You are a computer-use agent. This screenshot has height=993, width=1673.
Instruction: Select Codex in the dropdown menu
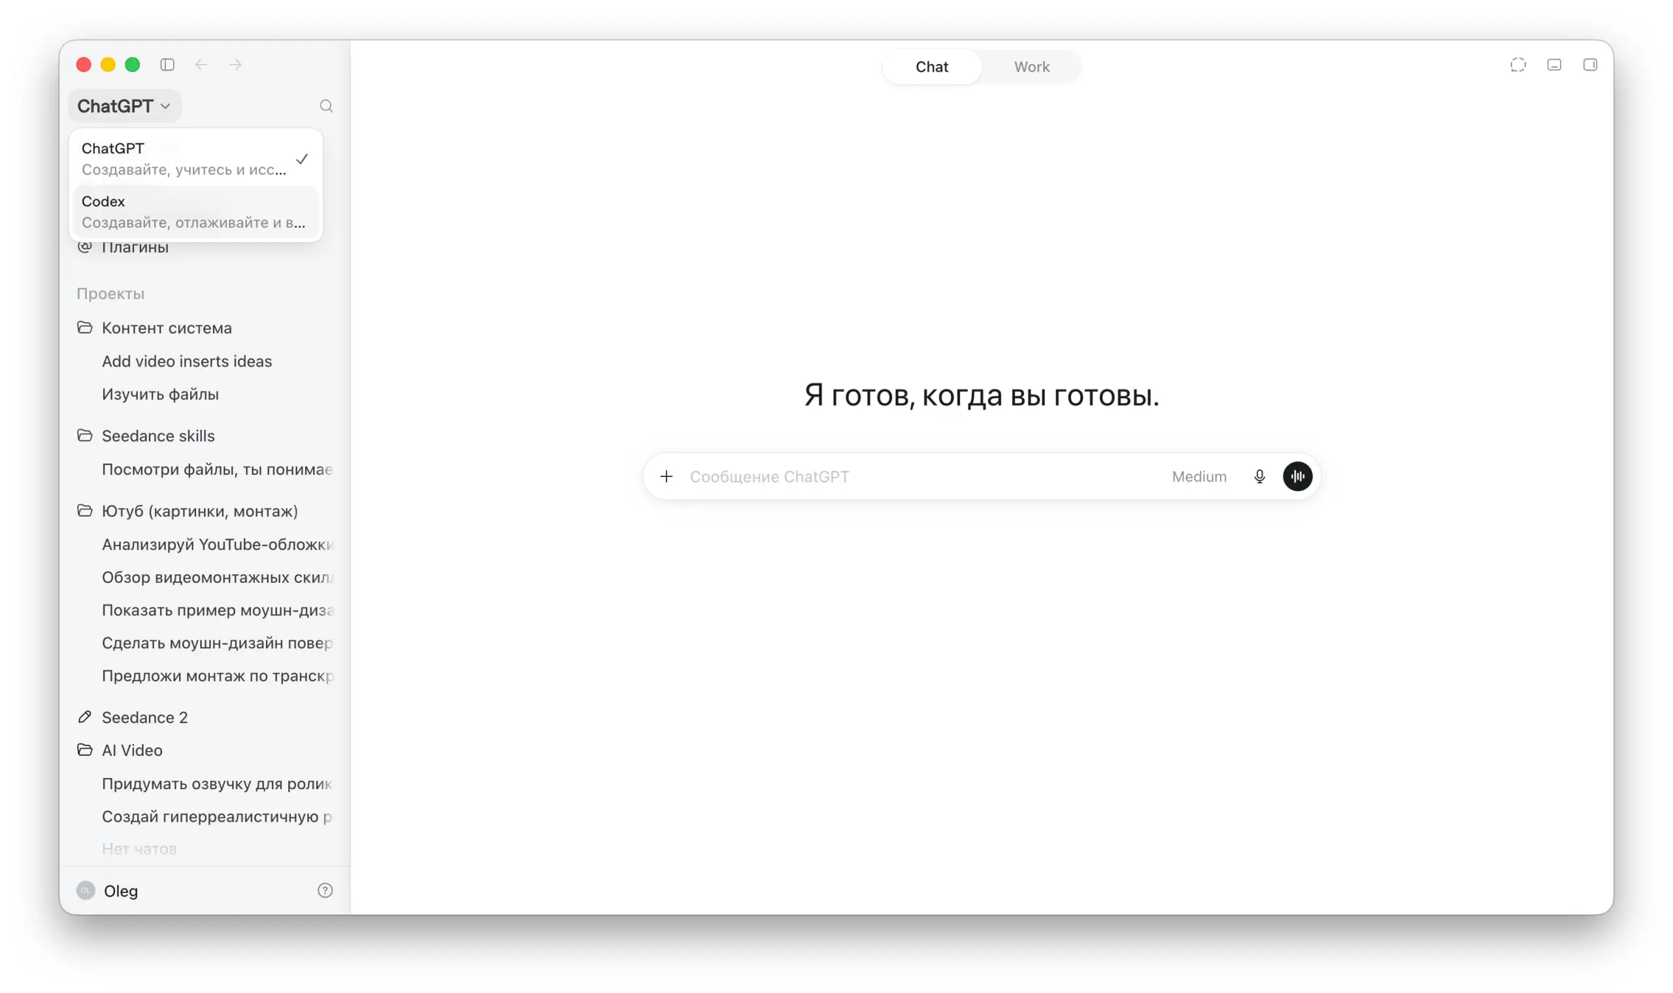[195, 212]
